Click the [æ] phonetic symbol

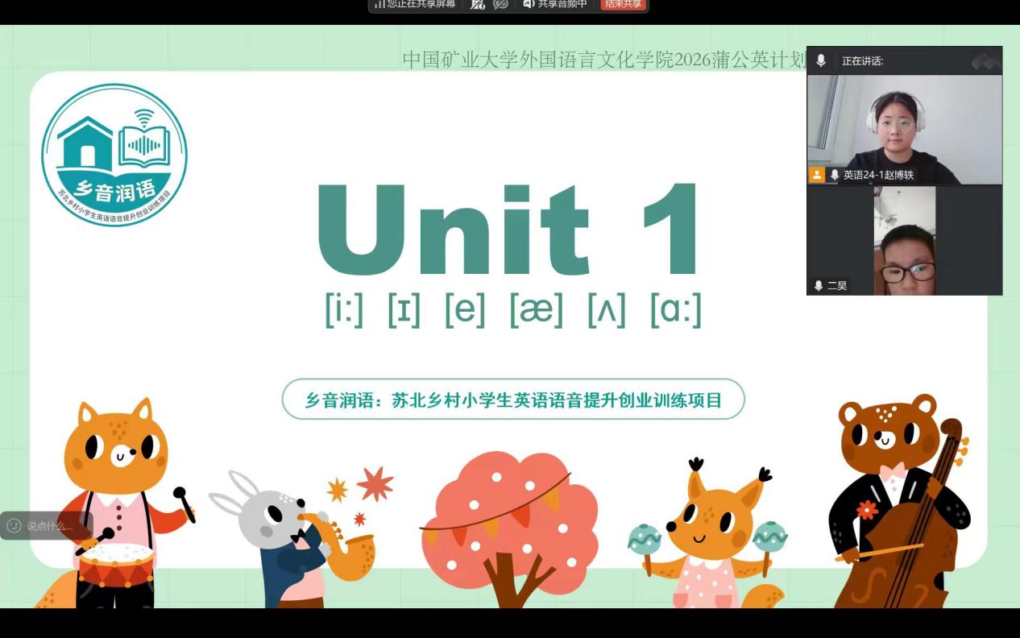[536, 309]
